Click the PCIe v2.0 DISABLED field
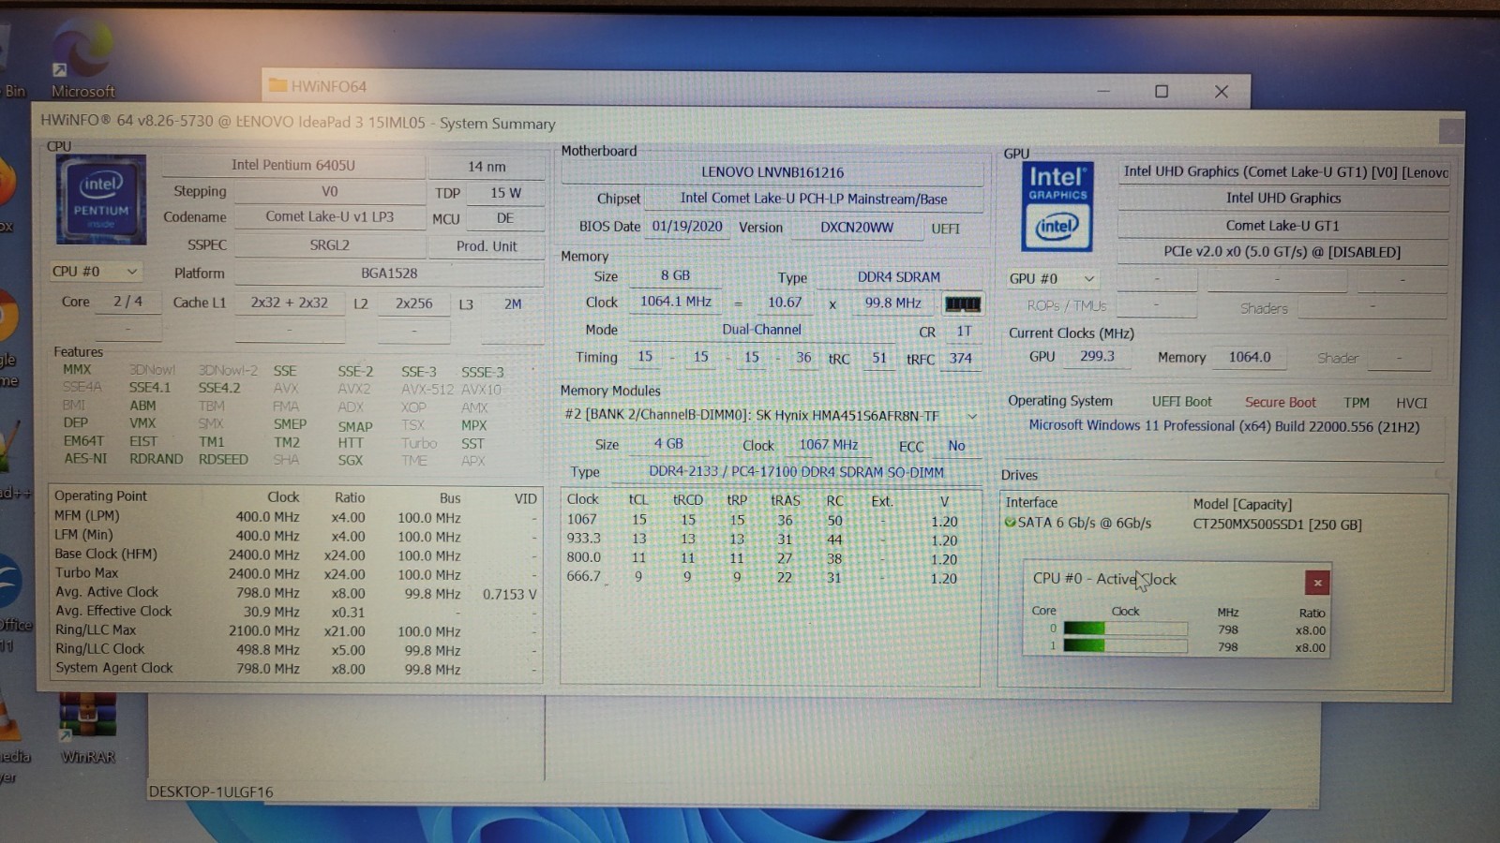The height and width of the screenshot is (843, 1500). point(1282,252)
